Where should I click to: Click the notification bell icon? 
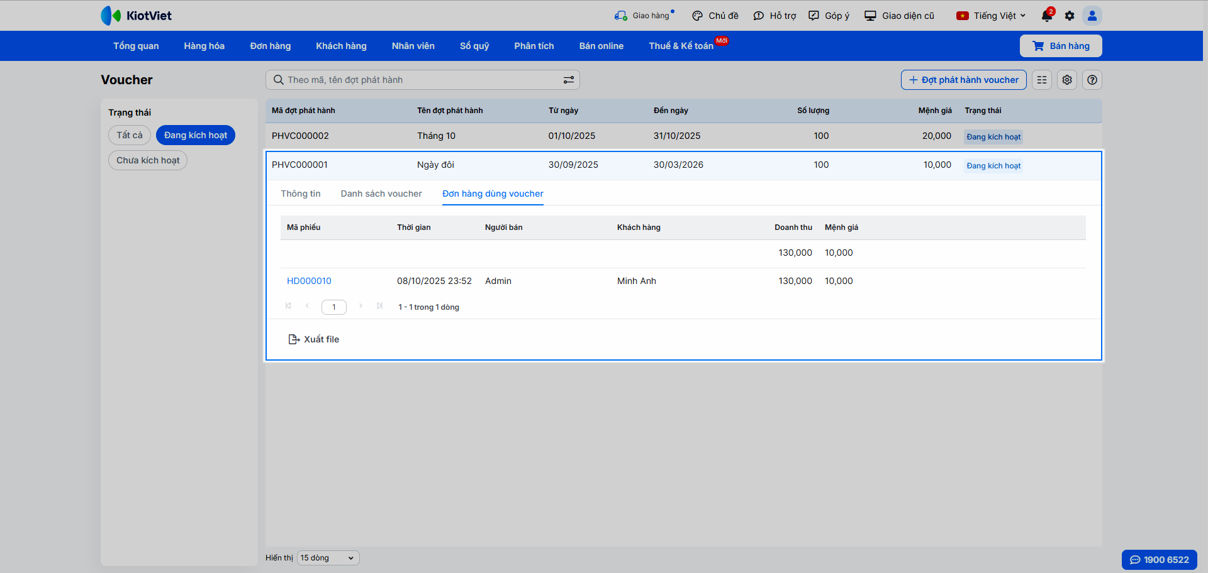click(1046, 16)
